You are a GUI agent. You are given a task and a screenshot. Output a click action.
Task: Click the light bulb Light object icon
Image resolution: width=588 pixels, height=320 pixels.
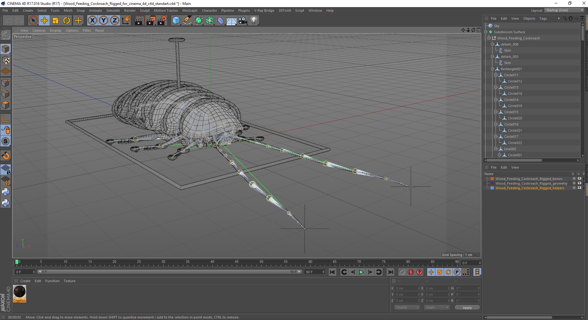254,21
